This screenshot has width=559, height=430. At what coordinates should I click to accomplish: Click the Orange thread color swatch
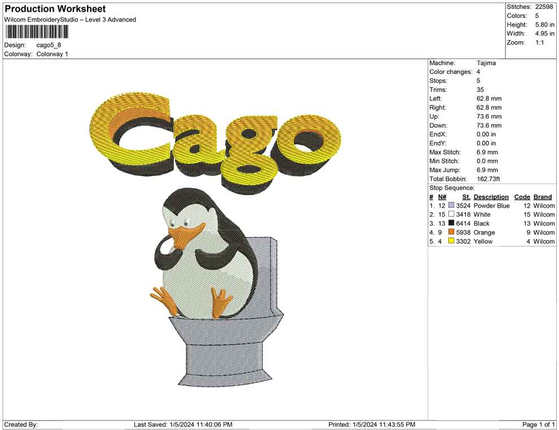tap(451, 232)
